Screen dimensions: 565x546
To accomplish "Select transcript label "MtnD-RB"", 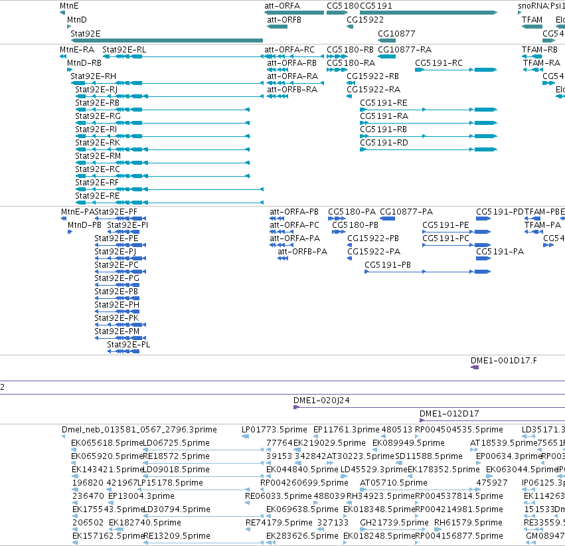I will pyautogui.click(x=84, y=63).
